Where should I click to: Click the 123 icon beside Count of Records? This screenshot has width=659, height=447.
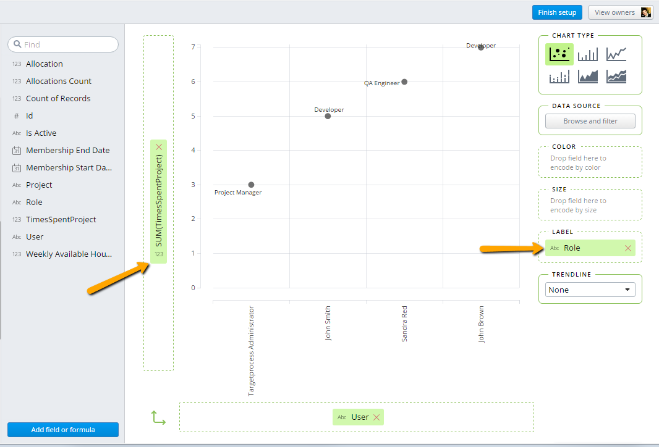(17, 99)
